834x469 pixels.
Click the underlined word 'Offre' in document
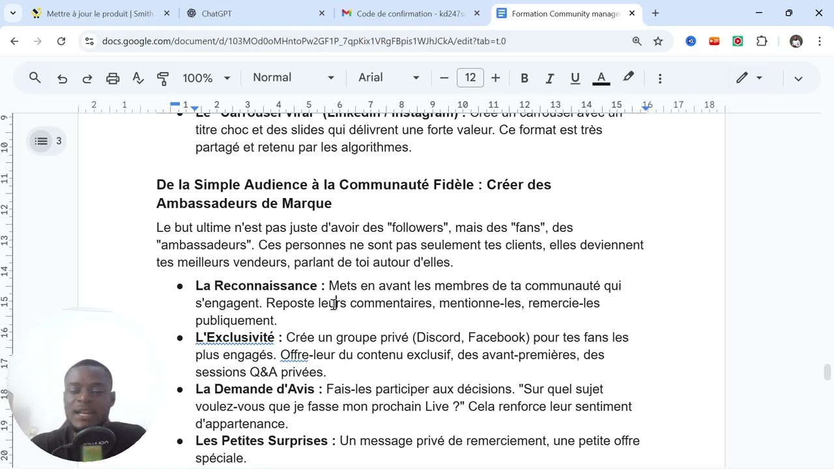tap(296, 355)
